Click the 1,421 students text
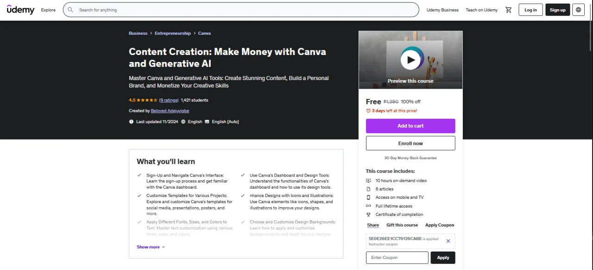The width and height of the screenshot is (593, 270). pos(195,100)
